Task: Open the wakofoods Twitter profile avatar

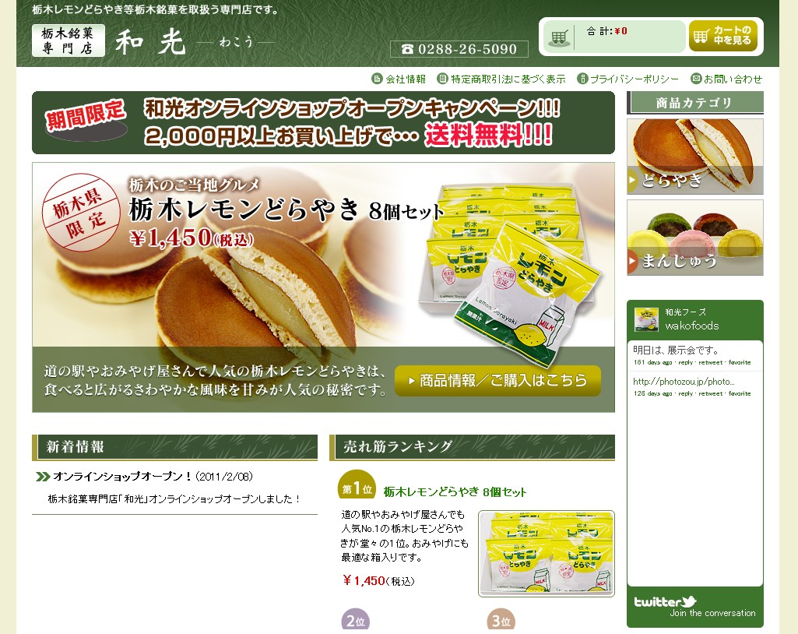Action: 646,320
